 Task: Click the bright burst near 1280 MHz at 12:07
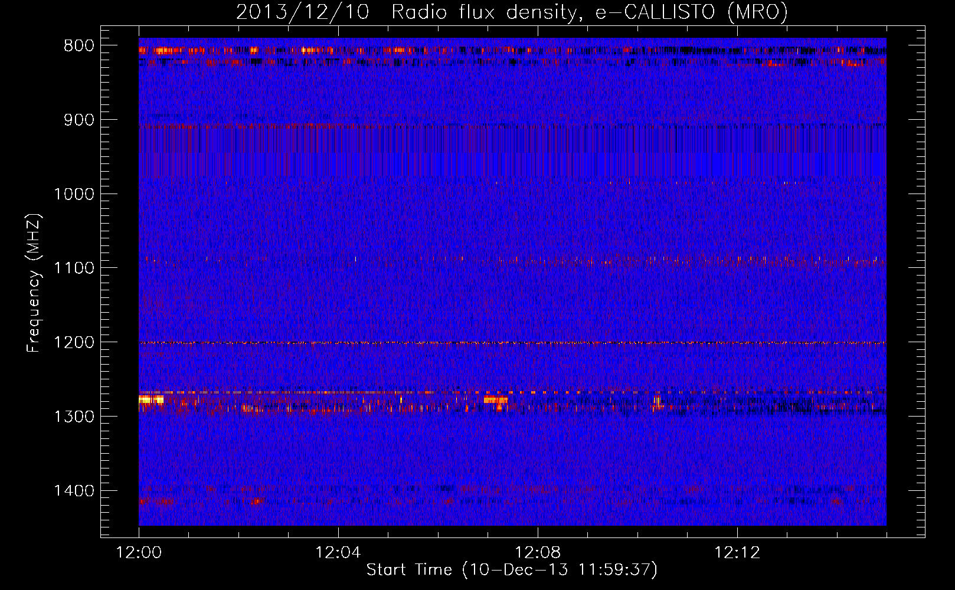point(495,399)
